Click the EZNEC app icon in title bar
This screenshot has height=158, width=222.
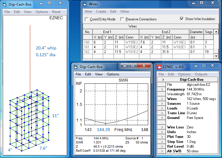click(159, 67)
